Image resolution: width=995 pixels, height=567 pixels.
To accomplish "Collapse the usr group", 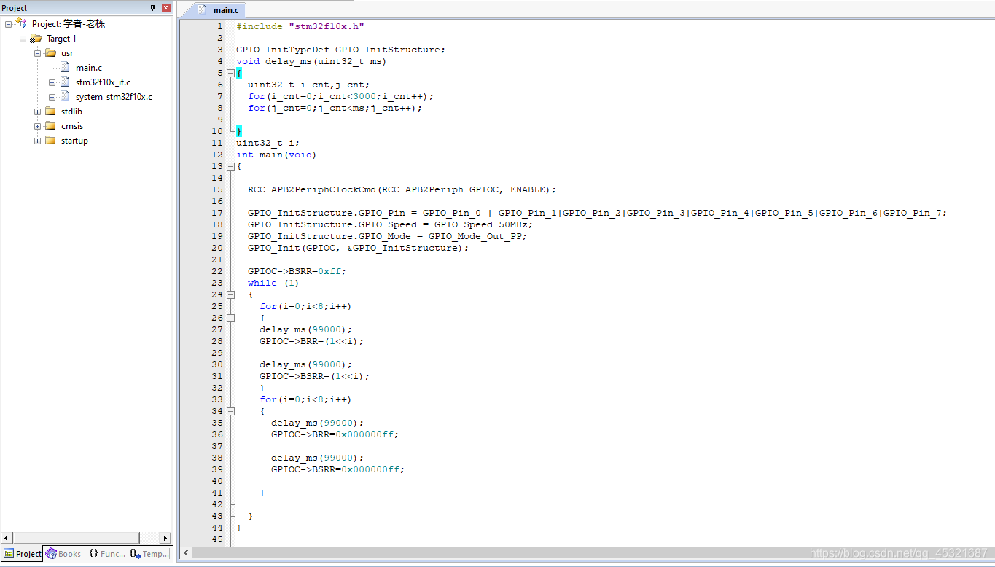I will coord(37,53).
